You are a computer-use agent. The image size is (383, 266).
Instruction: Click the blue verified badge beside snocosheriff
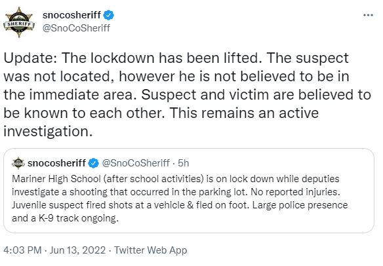click(x=108, y=15)
